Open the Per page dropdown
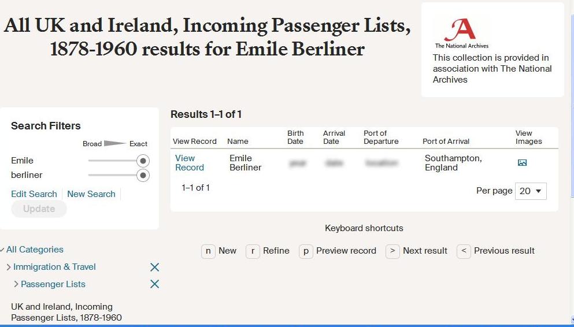574x327 pixels. tap(531, 191)
